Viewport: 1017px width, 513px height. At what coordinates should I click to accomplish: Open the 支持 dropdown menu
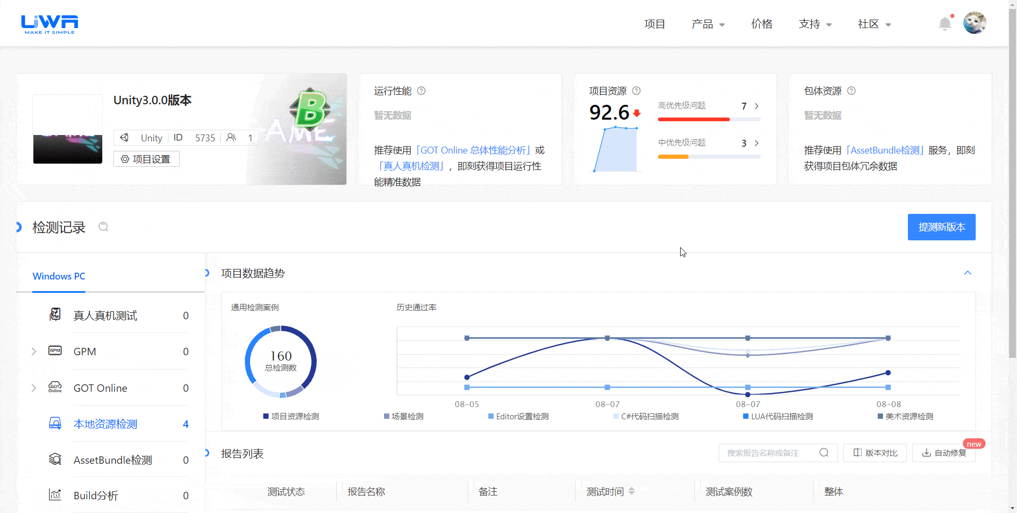coord(815,24)
